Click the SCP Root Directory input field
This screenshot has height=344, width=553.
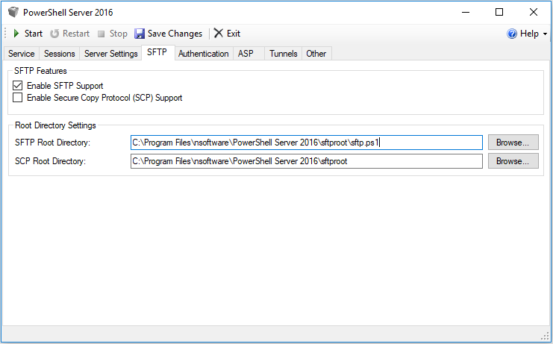pos(307,161)
